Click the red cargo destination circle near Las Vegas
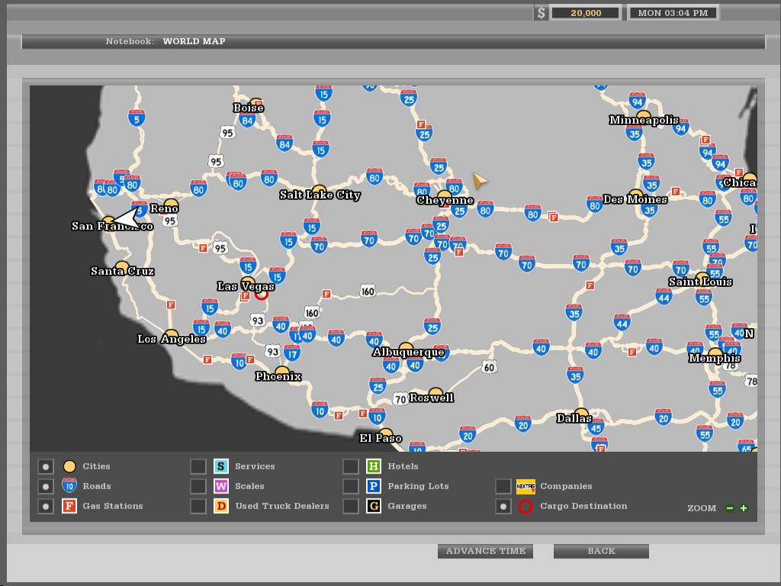781x586 pixels. click(260, 294)
